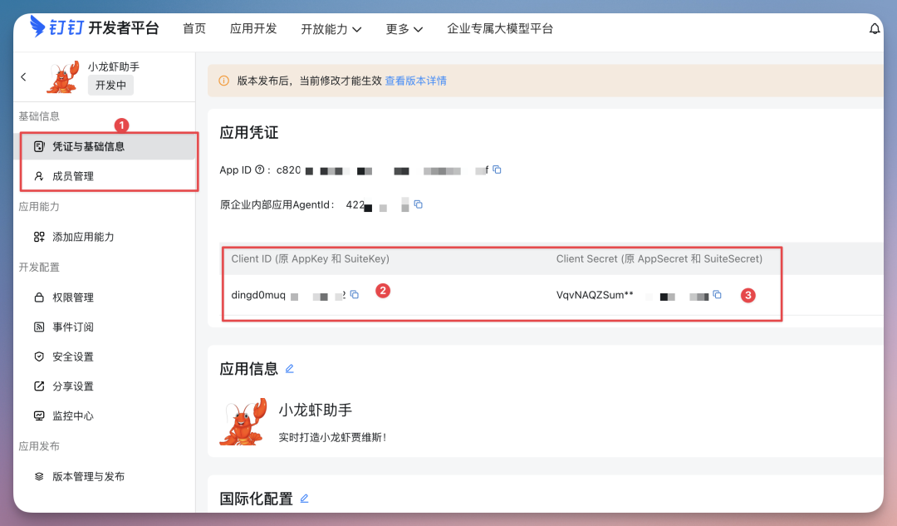This screenshot has height=526, width=897.
Task: Open the 监控中心 panel
Action: pyautogui.click(x=71, y=415)
